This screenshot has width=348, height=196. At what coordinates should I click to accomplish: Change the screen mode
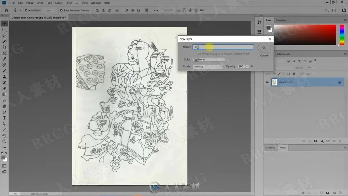4,172
